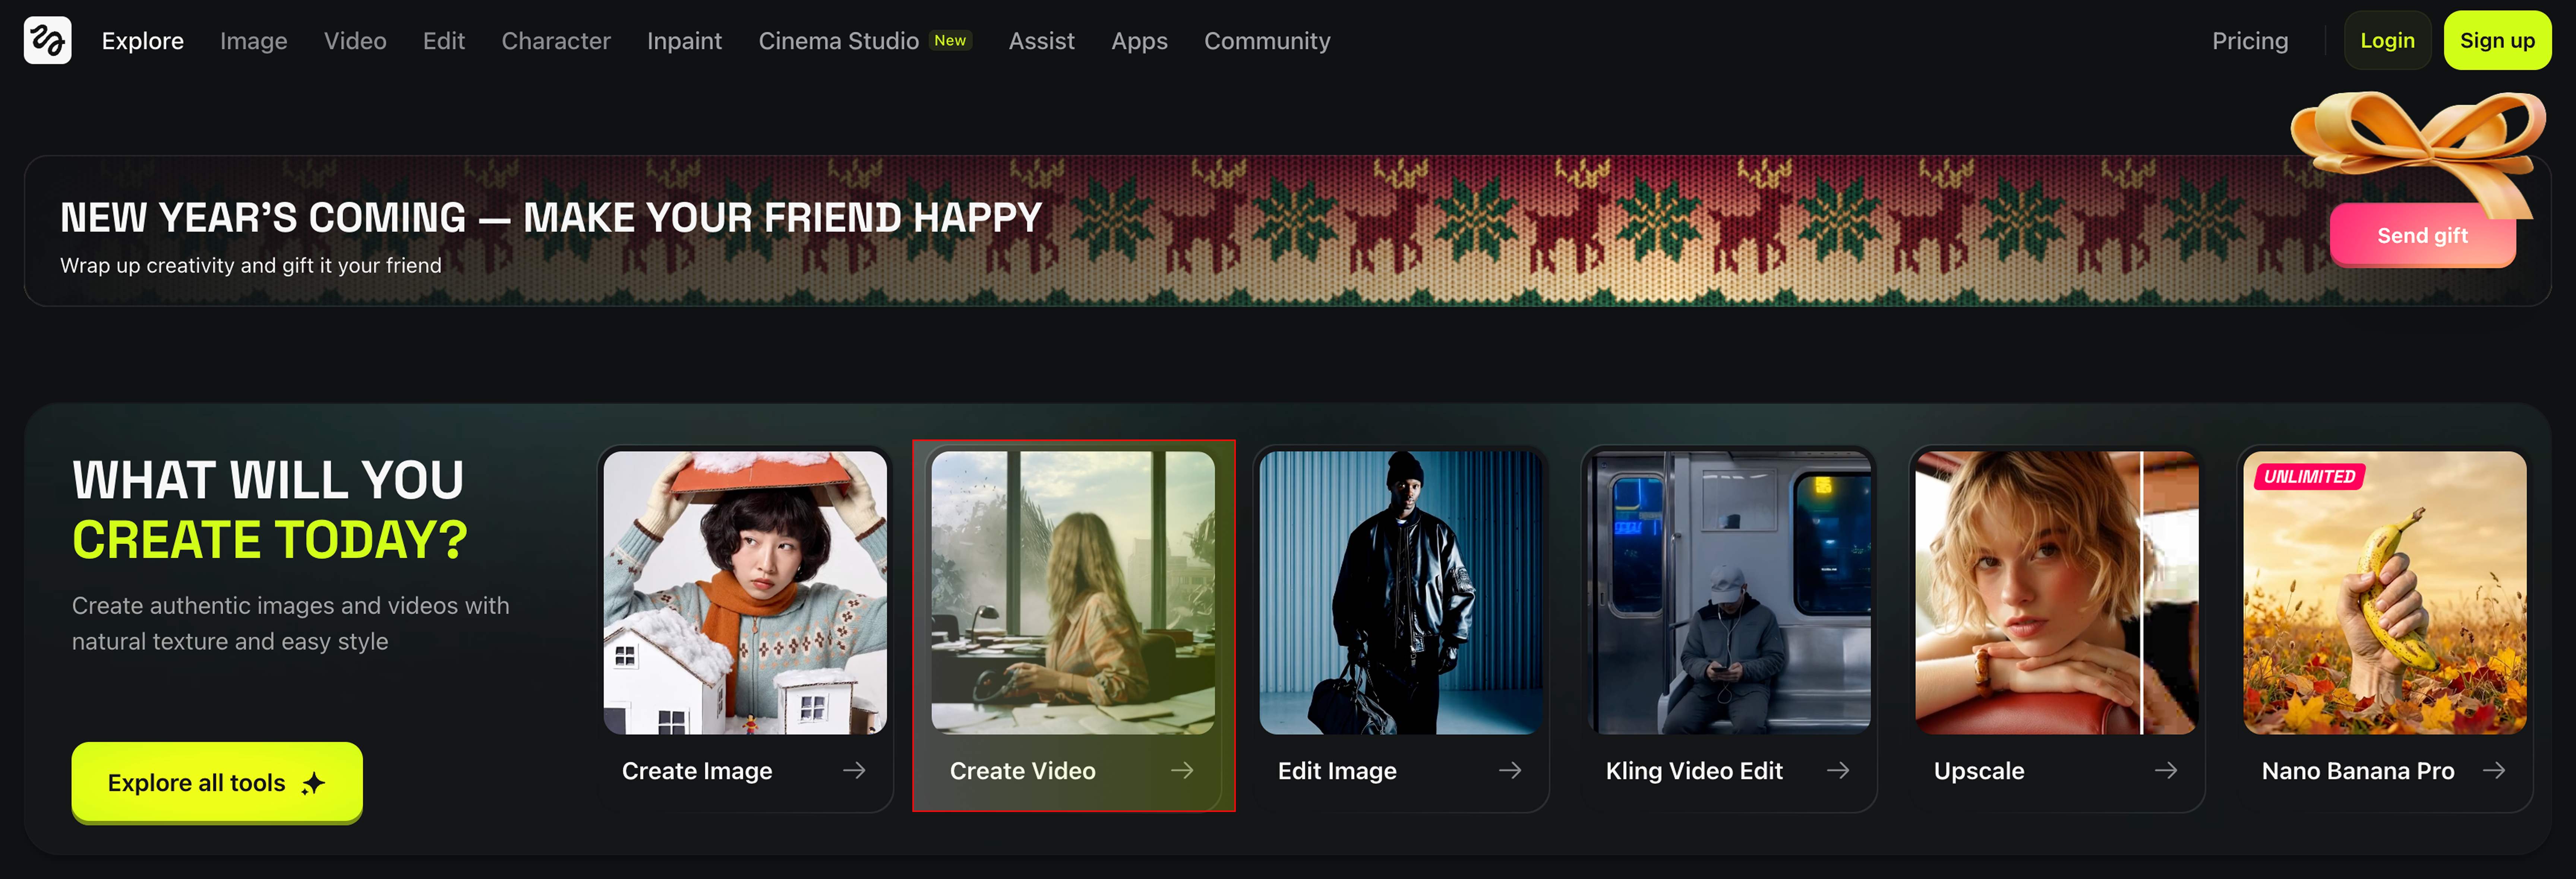Select Video from the navigation bar
The height and width of the screenshot is (879, 2576).
[x=355, y=40]
